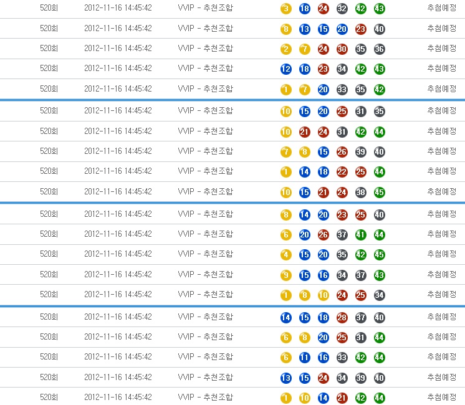Click 추첨예정 in the row containing ball 28
This screenshot has width=465, height=405.
[441, 317]
